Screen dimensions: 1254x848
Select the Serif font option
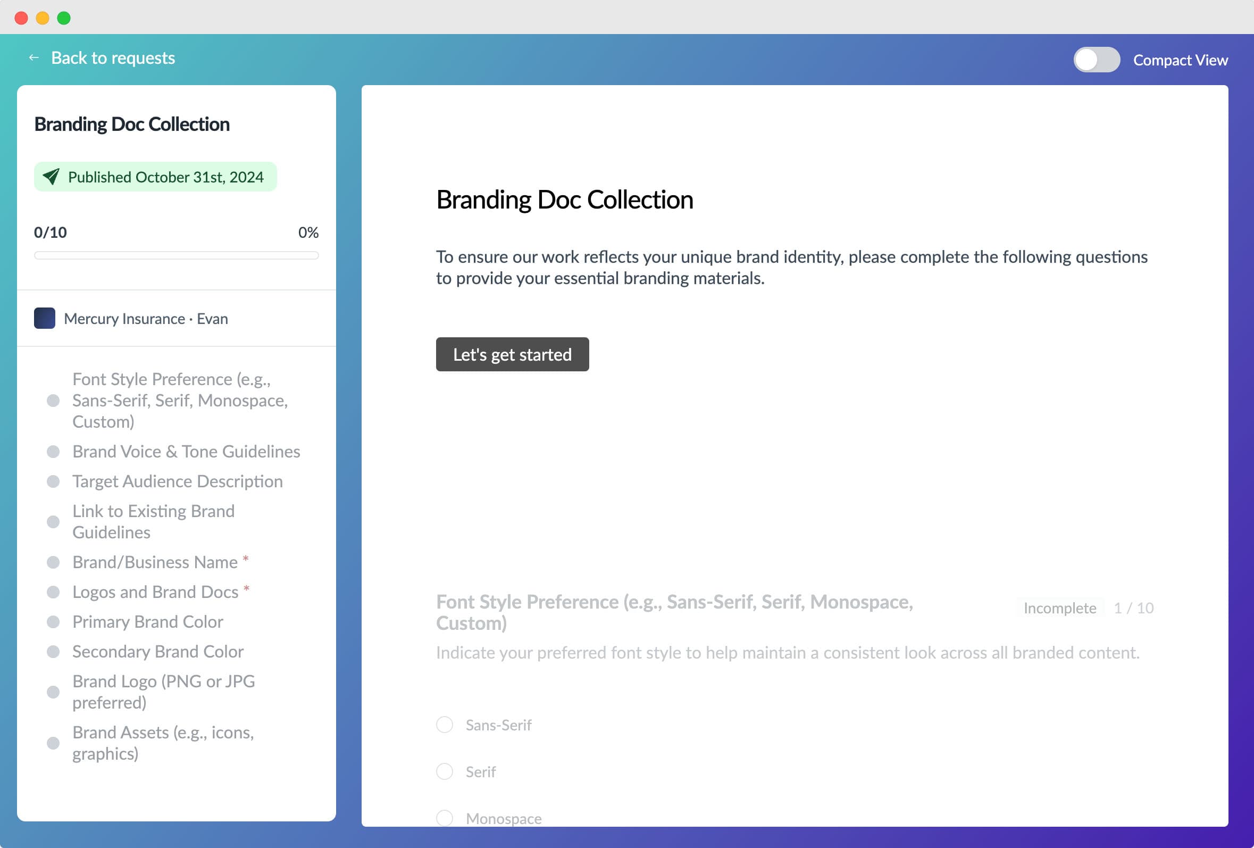444,771
